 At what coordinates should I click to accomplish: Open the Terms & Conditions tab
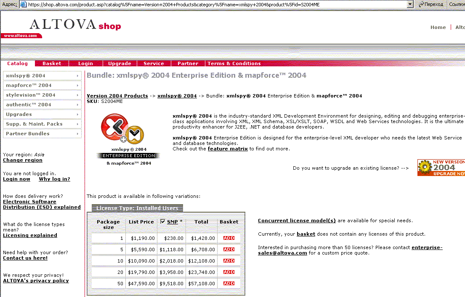pyautogui.click(x=234, y=63)
